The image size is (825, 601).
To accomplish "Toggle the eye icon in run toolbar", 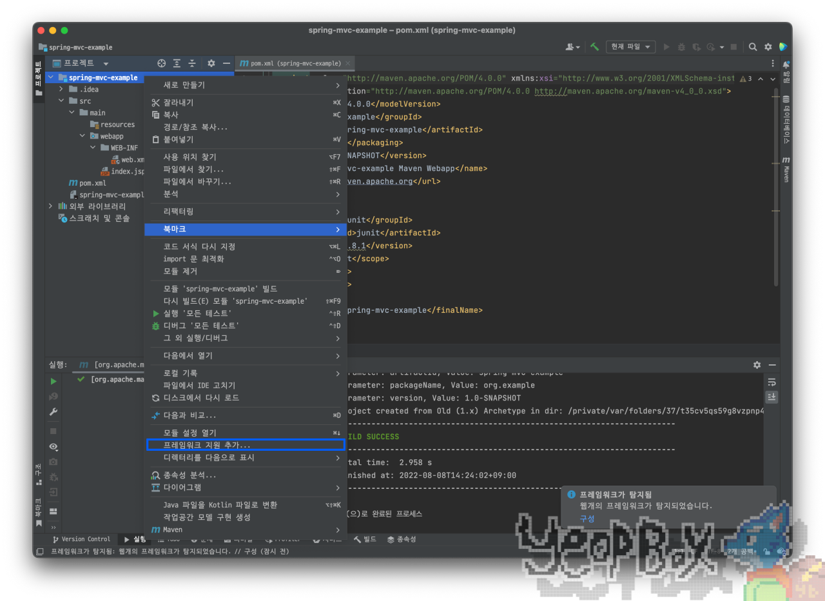I will click(53, 446).
